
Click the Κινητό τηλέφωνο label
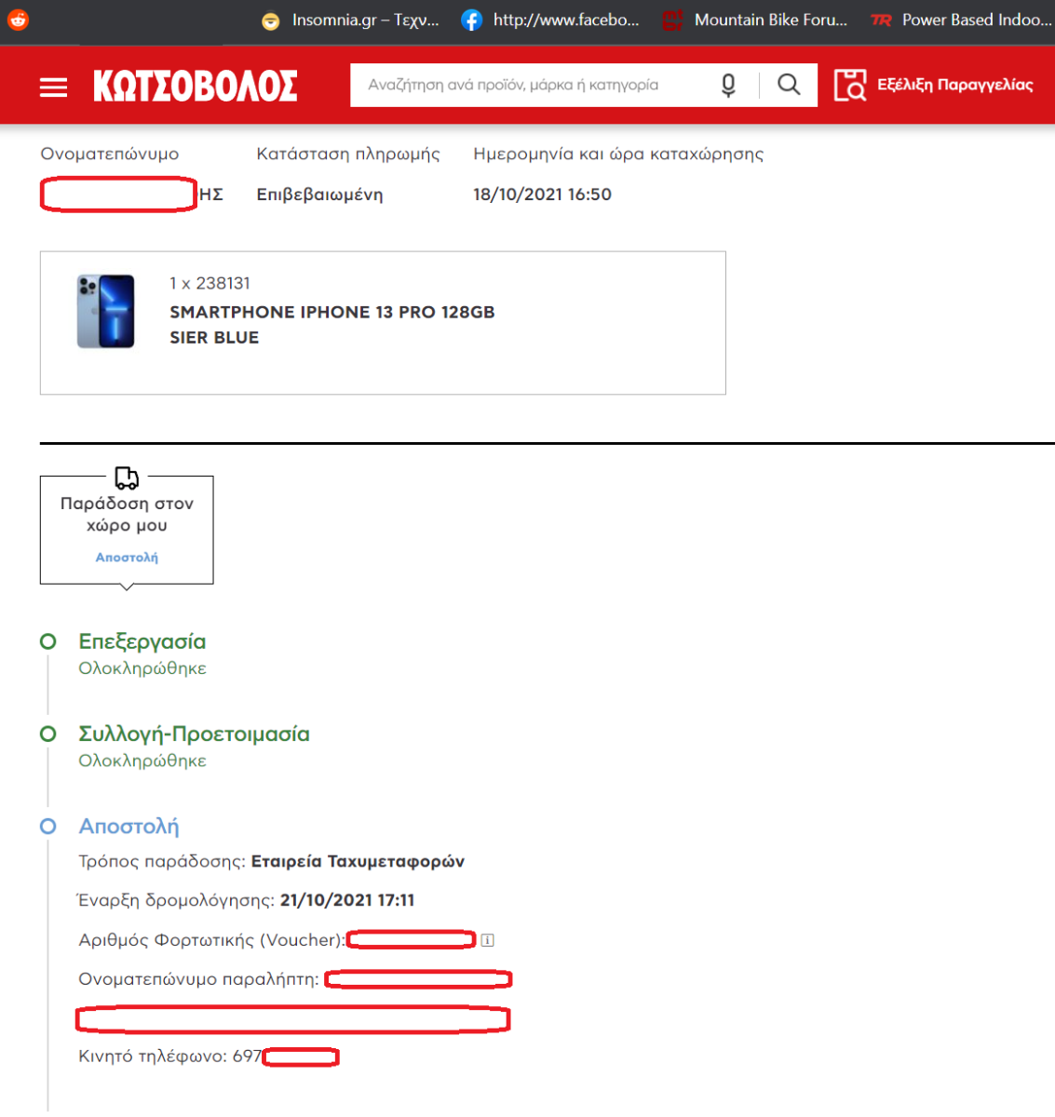coord(153,1056)
